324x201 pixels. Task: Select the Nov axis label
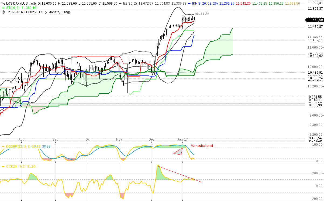tap(119, 140)
